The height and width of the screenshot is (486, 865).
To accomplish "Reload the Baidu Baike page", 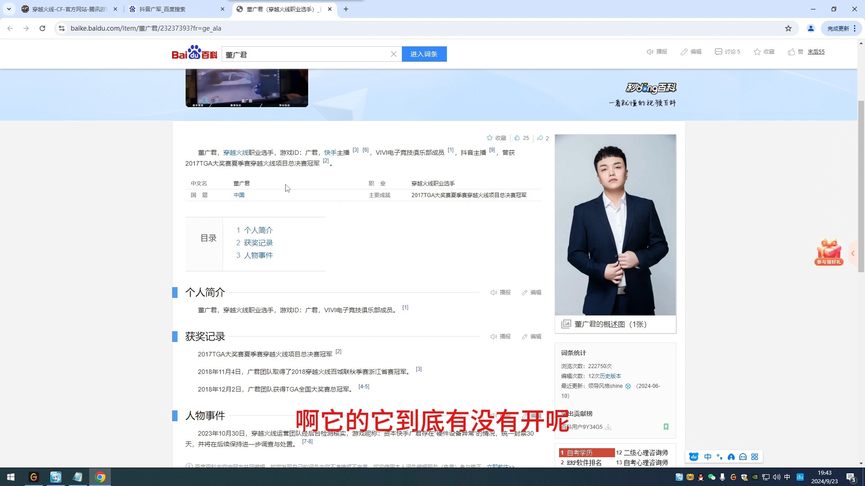I will [x=42, y=28].
